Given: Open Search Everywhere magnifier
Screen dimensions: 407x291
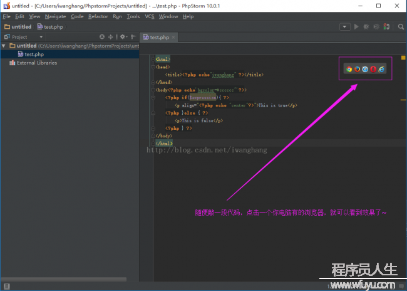Looking at the screenshot, I should click(x=401, y=27).
